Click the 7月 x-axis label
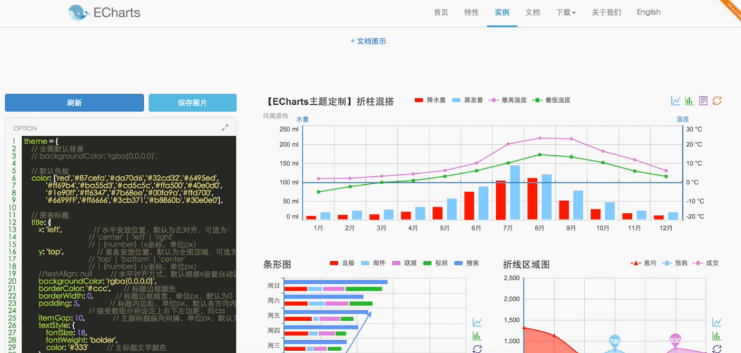 click(508, 227)
